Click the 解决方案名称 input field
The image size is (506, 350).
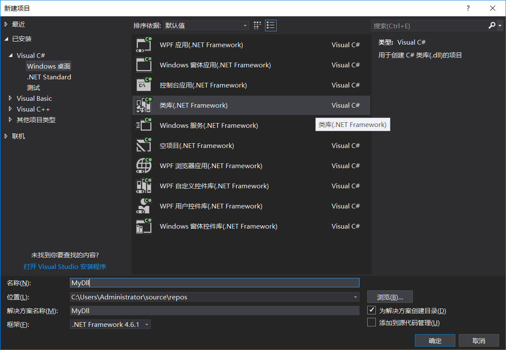[x=215, y=311]
